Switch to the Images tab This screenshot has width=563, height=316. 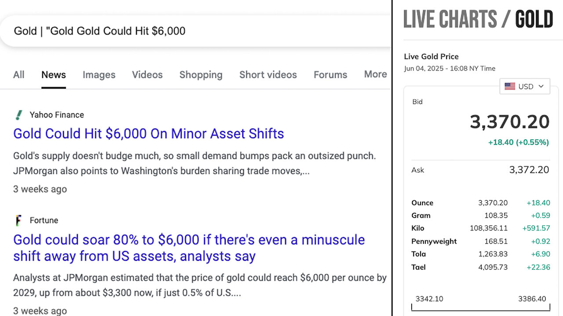click(x=99, y=75)
